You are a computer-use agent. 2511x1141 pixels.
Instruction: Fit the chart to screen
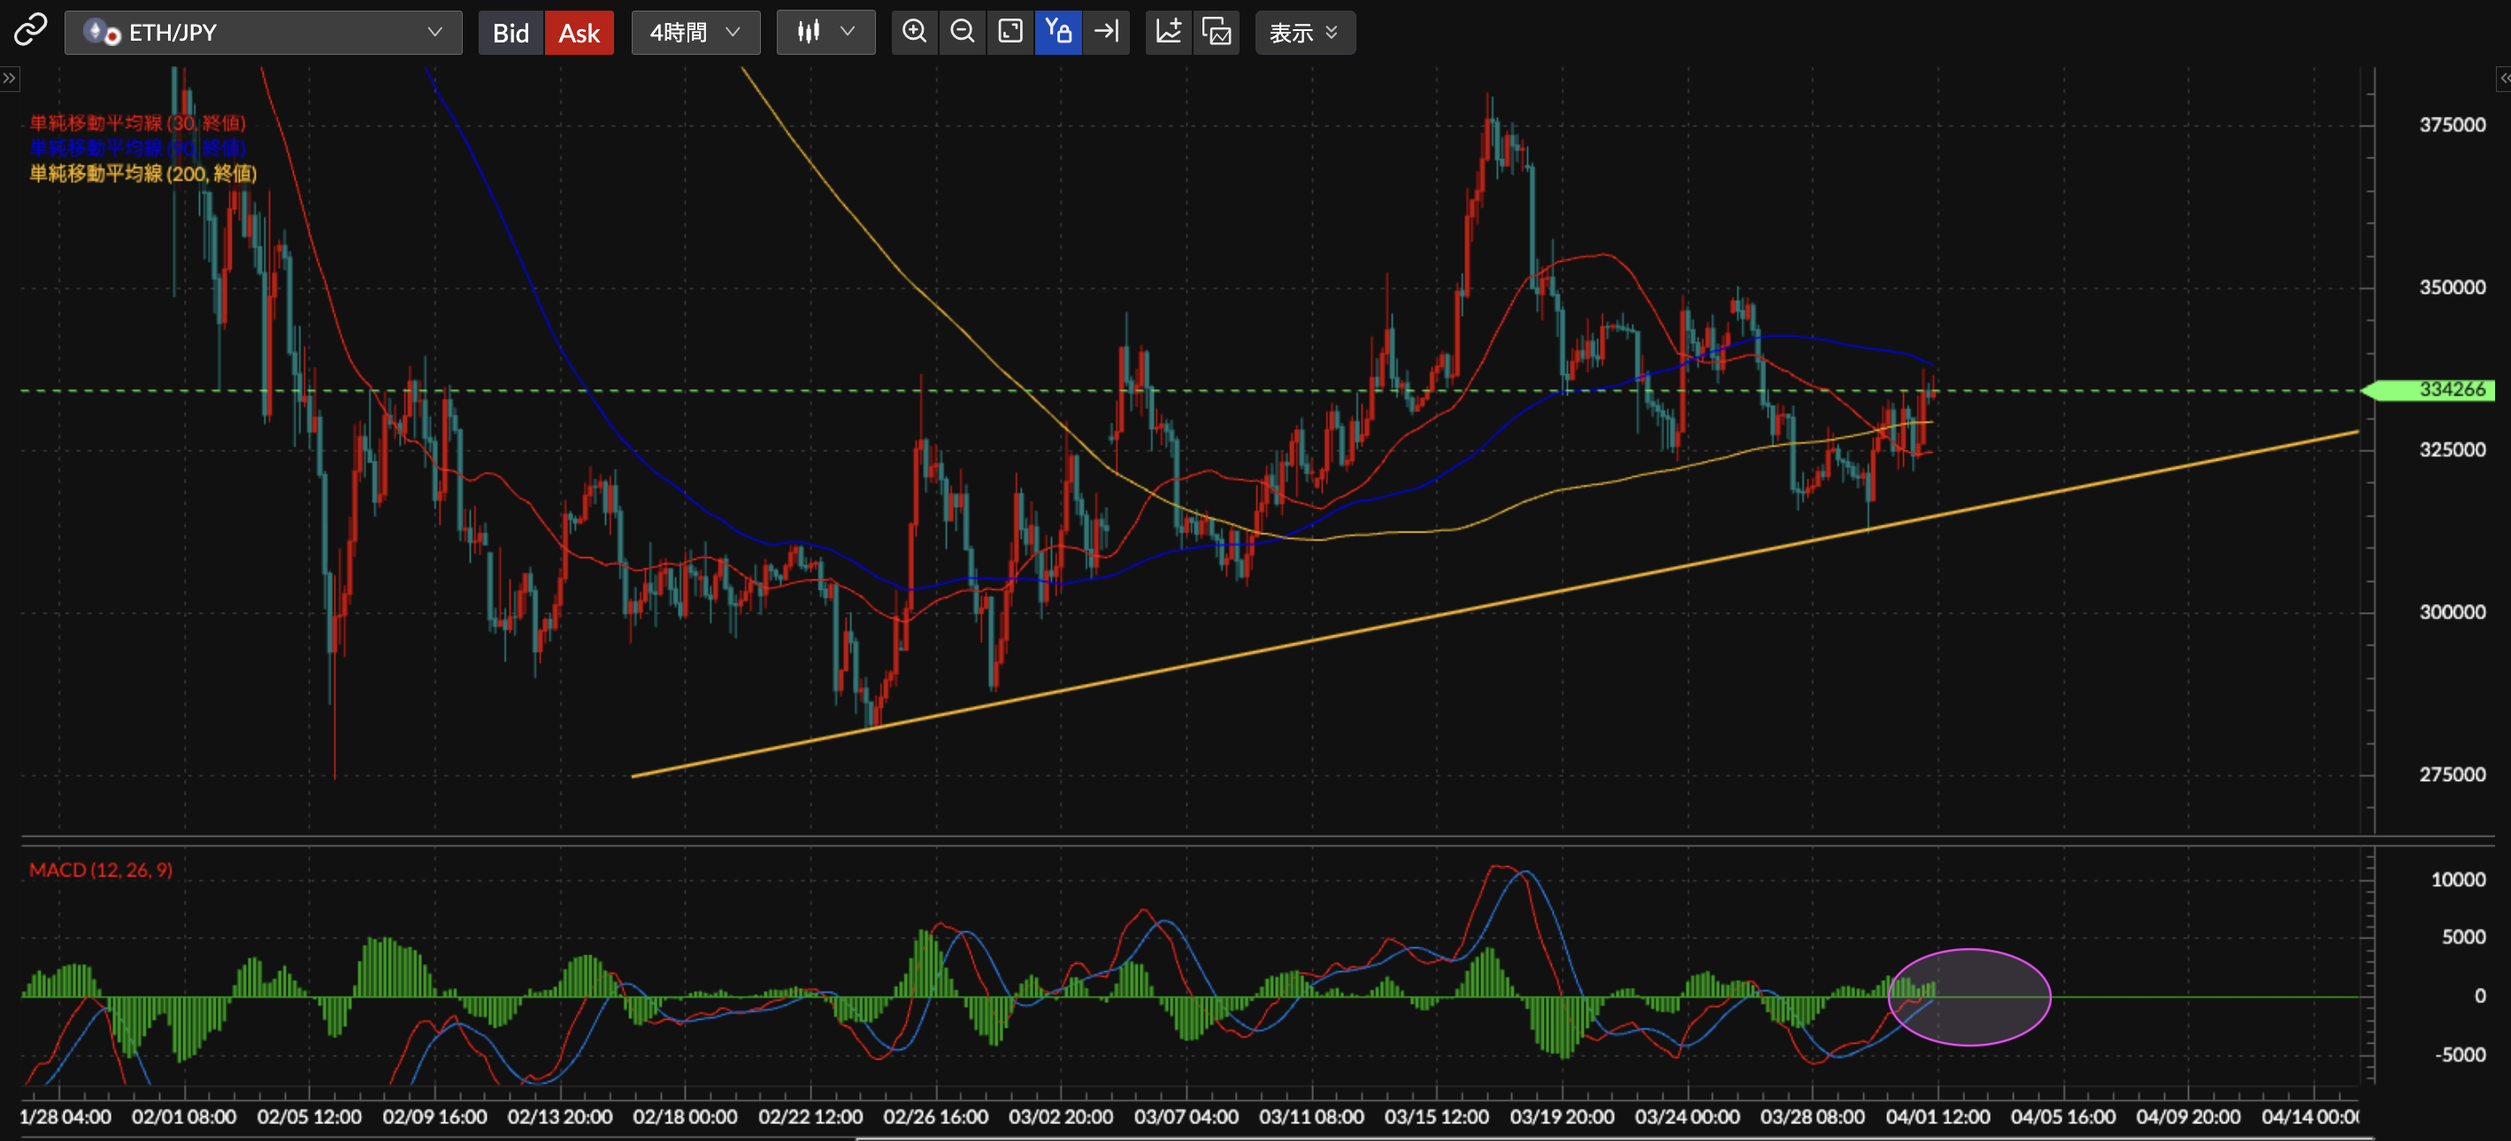pyautogui.click(x=1010, y=32)
